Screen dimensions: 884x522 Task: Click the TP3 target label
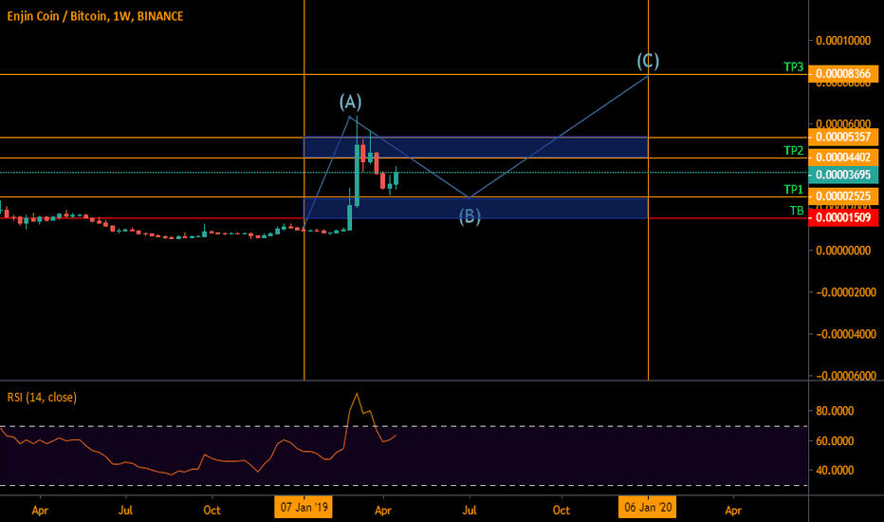[x=793, y=66]
